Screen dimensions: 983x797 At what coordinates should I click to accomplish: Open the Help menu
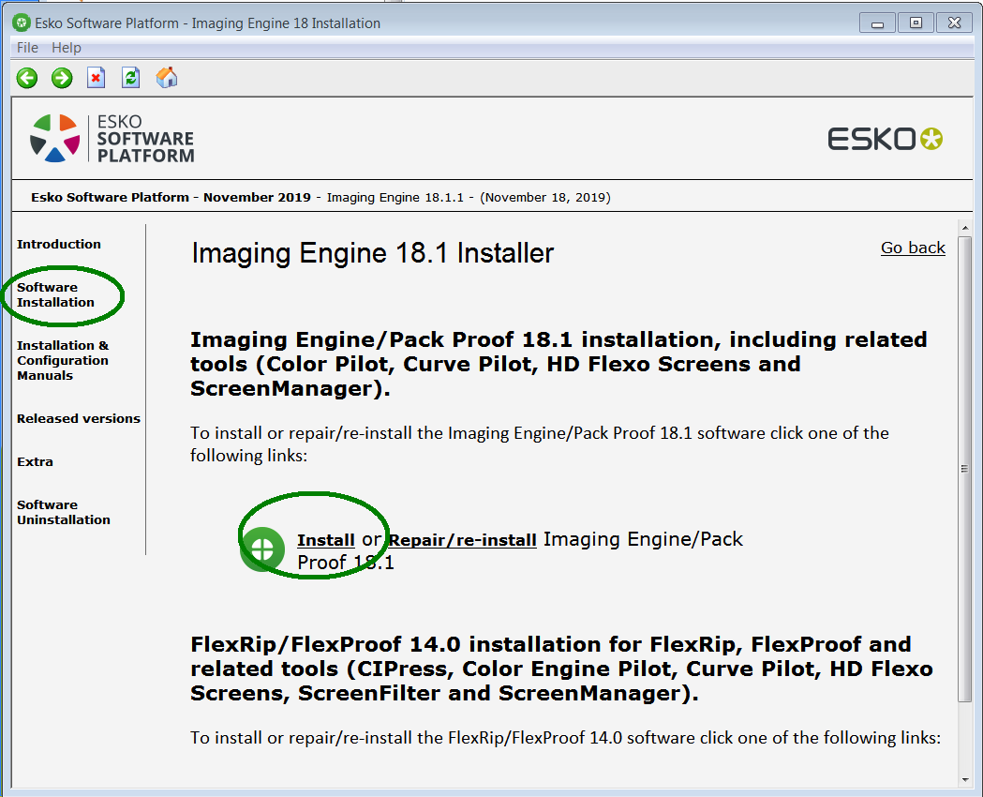[x=66, y=47]
